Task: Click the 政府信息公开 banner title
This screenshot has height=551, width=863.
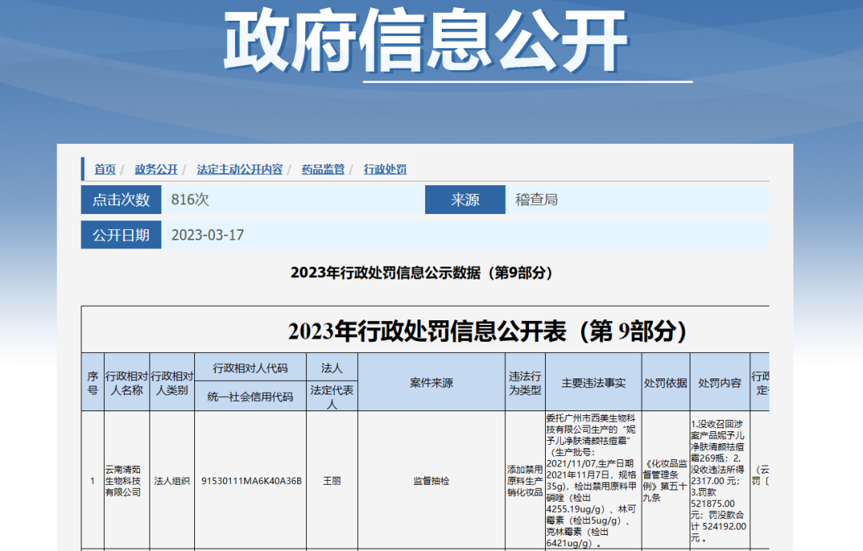Action: [424, 42]
